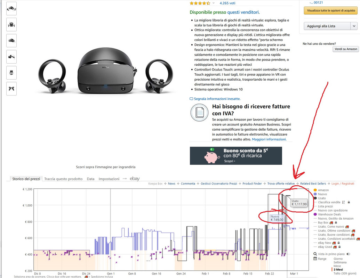Select the fifth product thumbnail

tap(11, 73)
